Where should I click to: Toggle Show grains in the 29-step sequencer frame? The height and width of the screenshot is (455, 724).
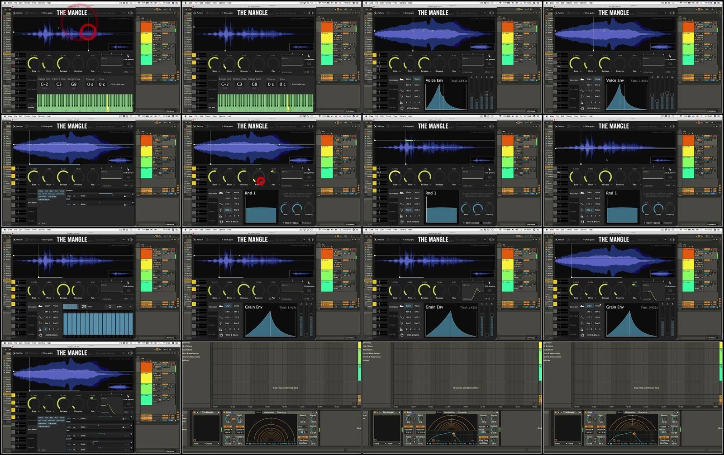pos(47,240)
